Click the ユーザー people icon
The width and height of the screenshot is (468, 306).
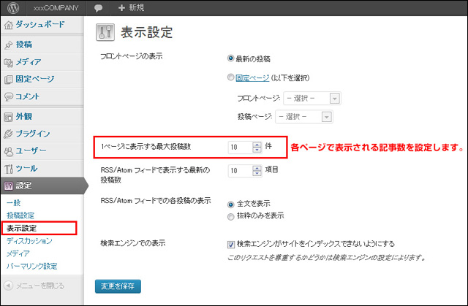pyautogui.click(x=9, y=151)
